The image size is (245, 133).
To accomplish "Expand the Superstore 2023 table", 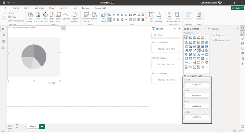I will (213, 40).
